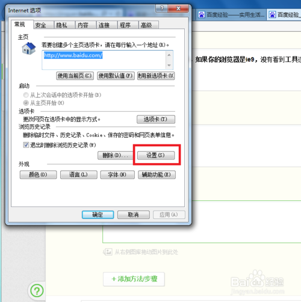Close the Internet 选项 dialog
301x302 pixels.
178,8
